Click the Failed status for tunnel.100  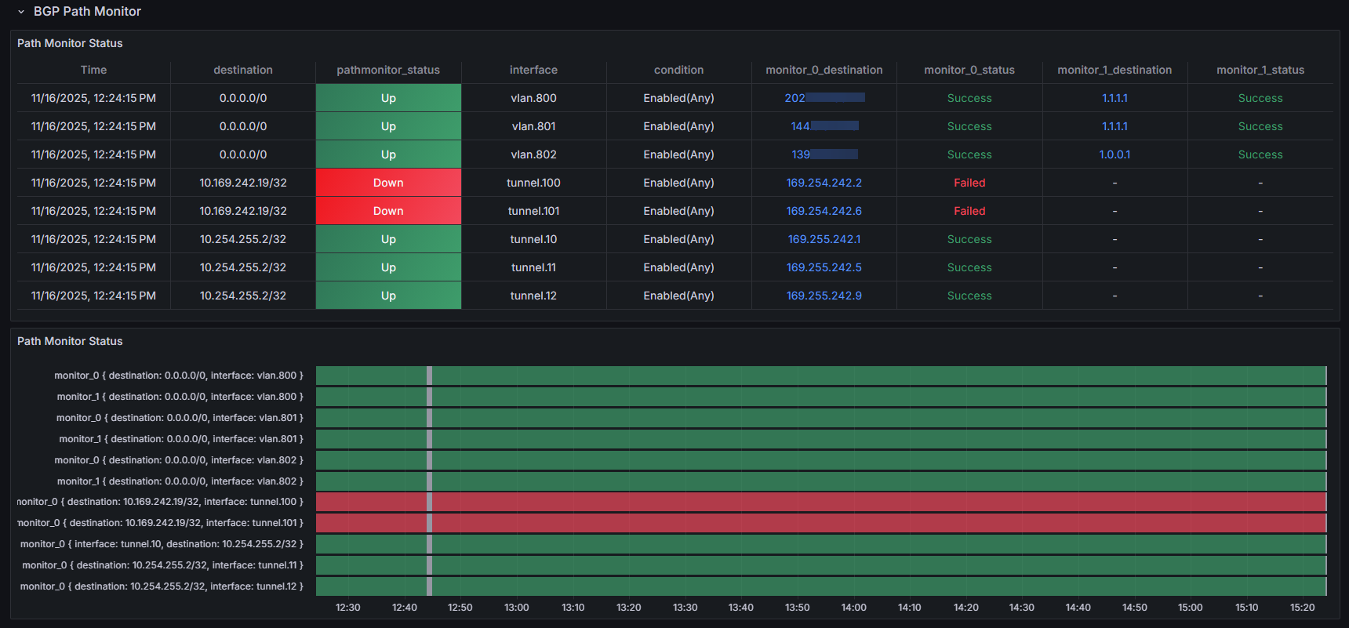pyautogui.click(x=969, y=183)
